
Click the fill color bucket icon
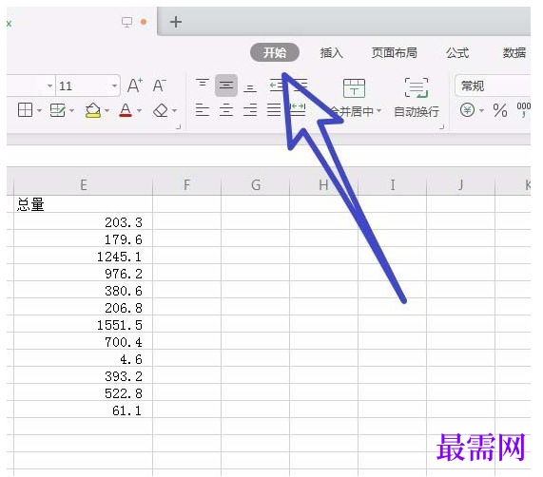[x=93, y=110]
